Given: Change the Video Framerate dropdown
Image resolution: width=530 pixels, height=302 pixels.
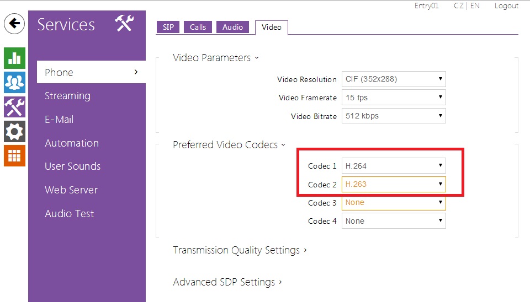Looking at the screenshot, I should pyautogui.click(x=393, y=98).
